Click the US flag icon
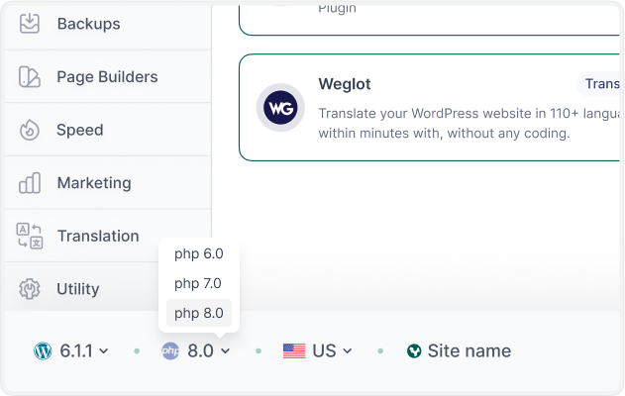This screenshot has height=396, width=625. coord(294,350)
